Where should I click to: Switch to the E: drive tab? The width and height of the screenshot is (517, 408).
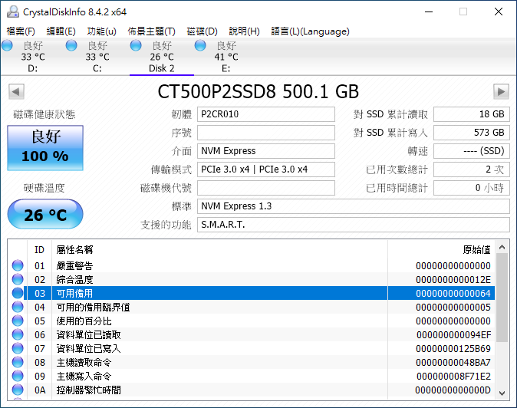[x=226, y=57]
